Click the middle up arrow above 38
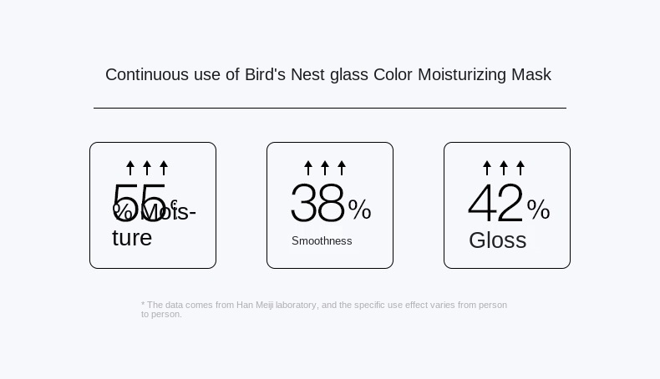The image size is (660, 379). [x=325, y=168]
